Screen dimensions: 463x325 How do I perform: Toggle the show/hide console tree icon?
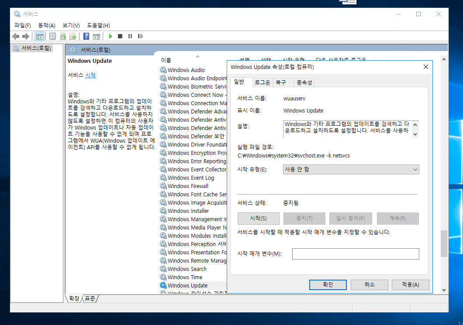point(40,36)
